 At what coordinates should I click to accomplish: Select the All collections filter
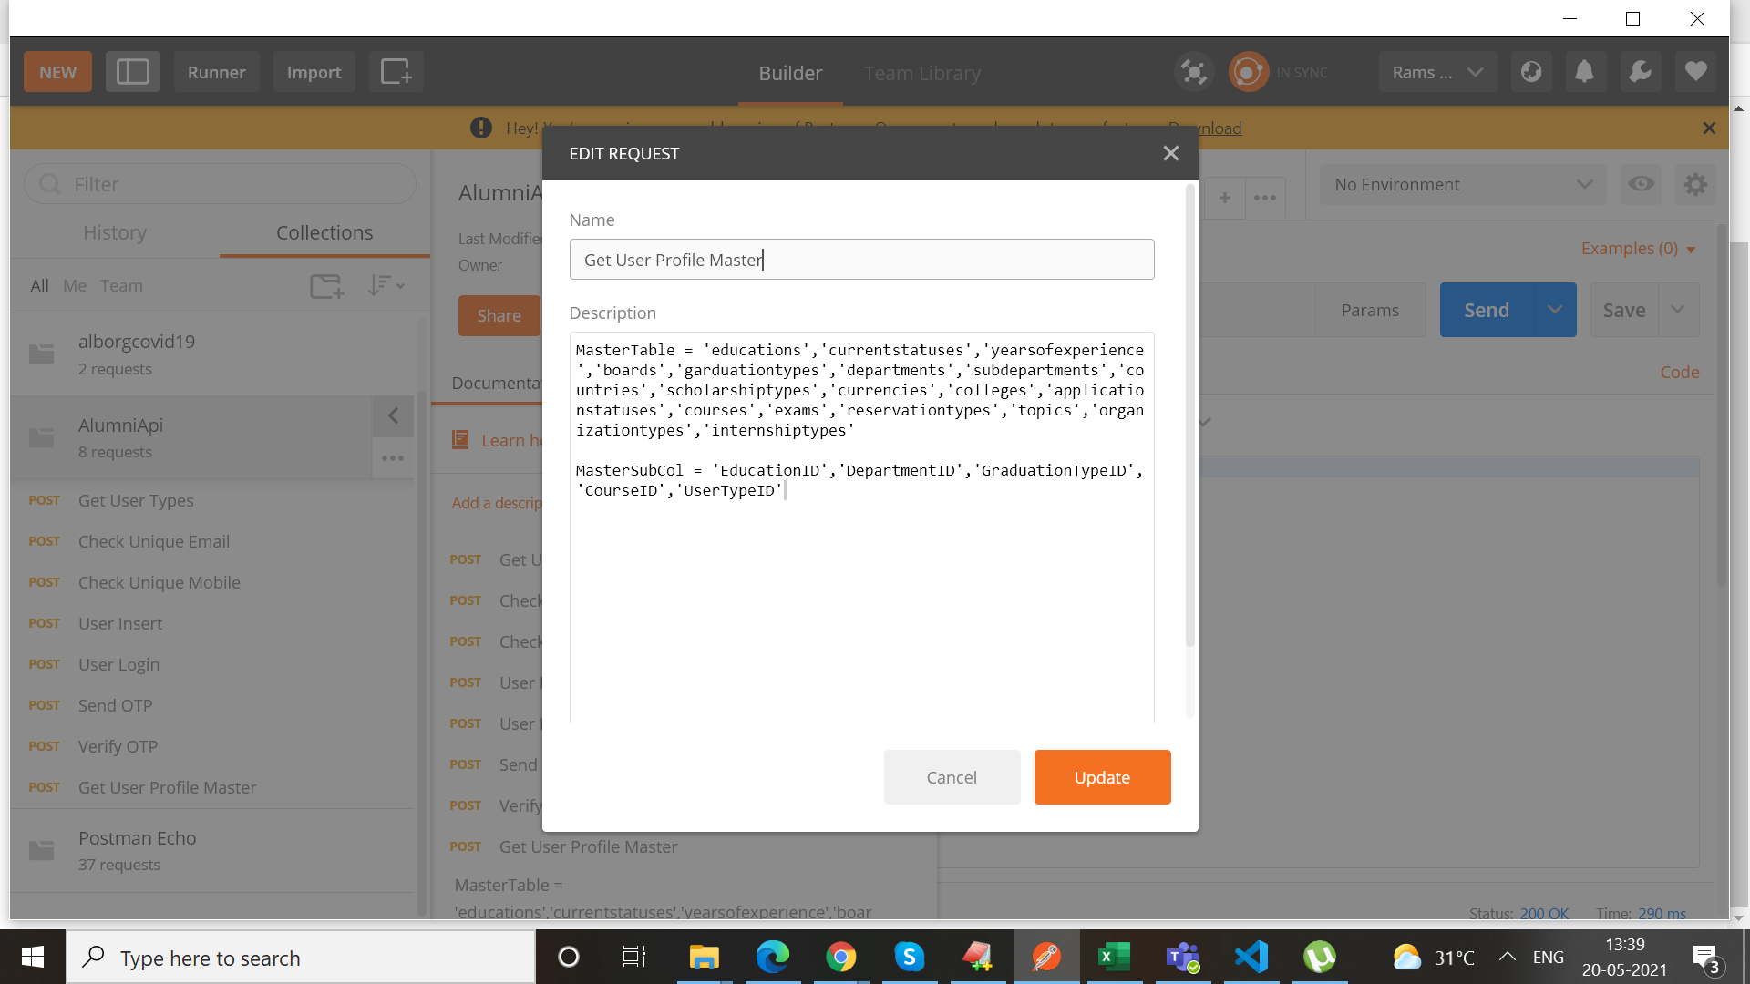pyautogui.click(x=39, y=285)
